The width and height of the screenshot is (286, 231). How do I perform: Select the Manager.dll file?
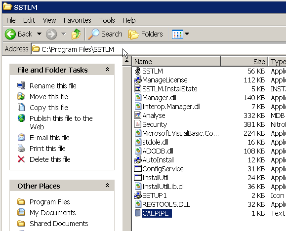point(159,98)
